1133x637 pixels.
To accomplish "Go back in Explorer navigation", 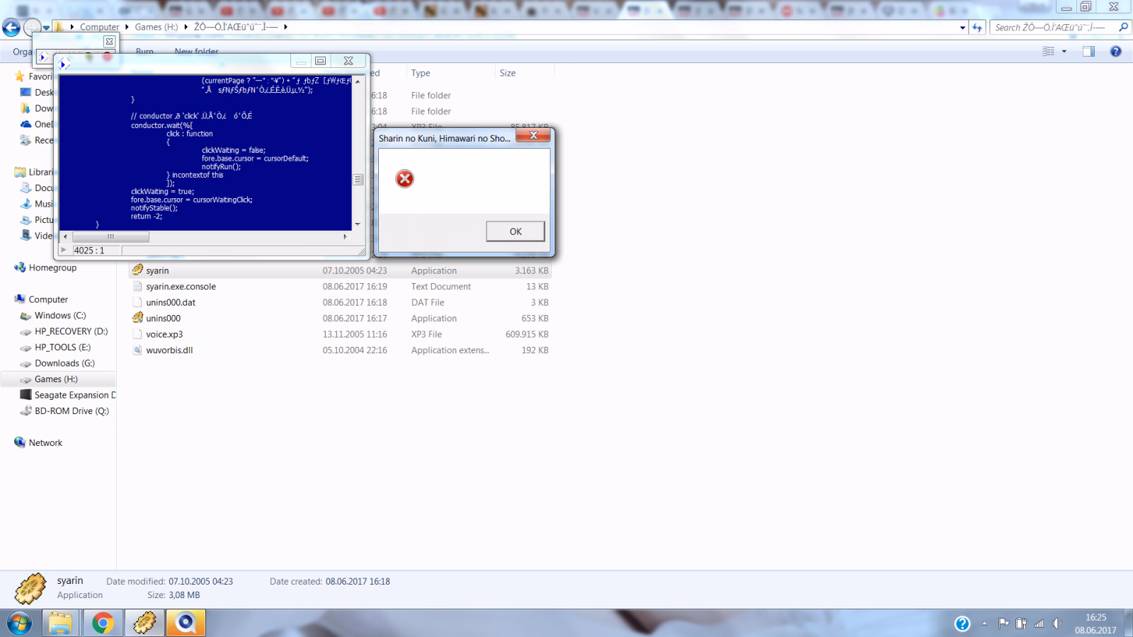I will [11, 27].
